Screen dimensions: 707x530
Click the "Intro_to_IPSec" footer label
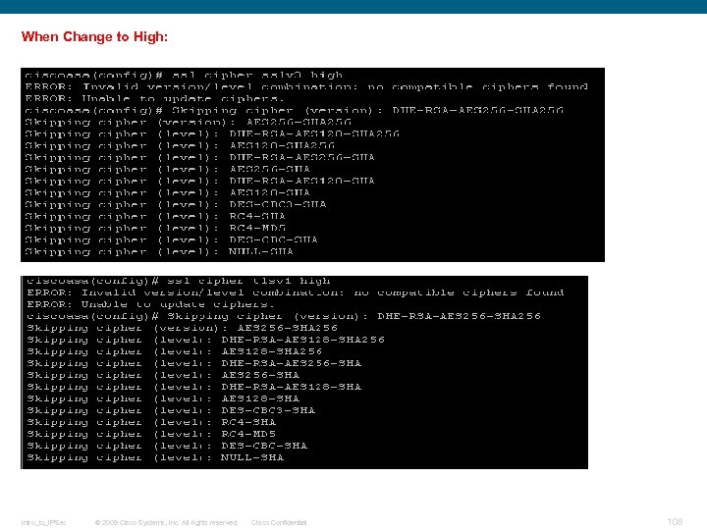[x=43, y=522]
